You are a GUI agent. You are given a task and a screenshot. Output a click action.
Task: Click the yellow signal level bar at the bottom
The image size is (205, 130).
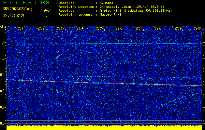[x=104, y=128]
